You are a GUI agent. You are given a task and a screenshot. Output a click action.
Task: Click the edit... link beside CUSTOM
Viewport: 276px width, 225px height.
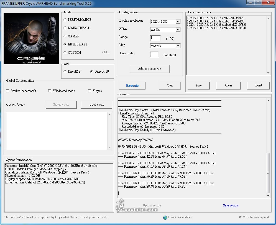coord(106,52)
